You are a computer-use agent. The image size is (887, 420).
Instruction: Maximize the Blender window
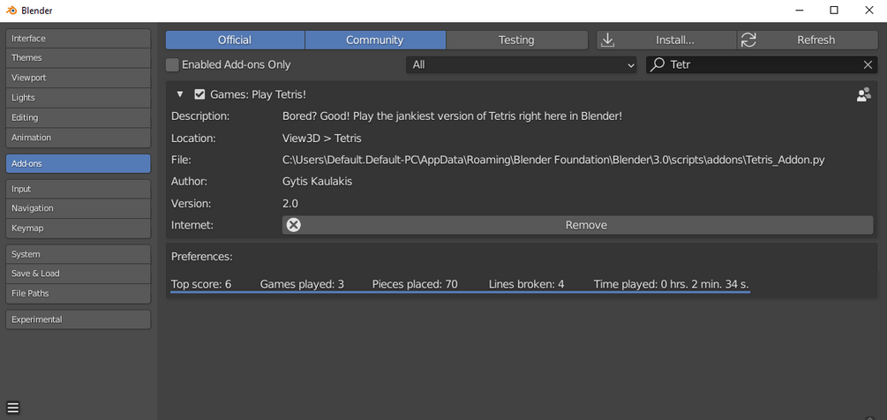pyautogui.click(x=834, y=11)
